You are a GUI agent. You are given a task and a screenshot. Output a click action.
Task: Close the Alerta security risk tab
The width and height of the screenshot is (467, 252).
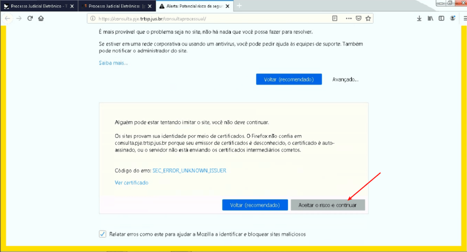point(227,6)
